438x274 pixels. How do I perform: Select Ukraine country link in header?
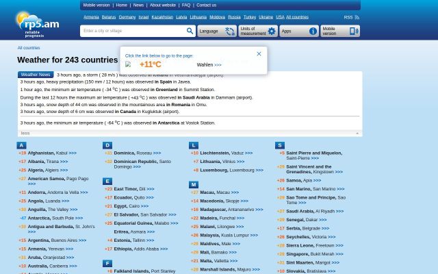pyautogui.click(x=266, y=17)
